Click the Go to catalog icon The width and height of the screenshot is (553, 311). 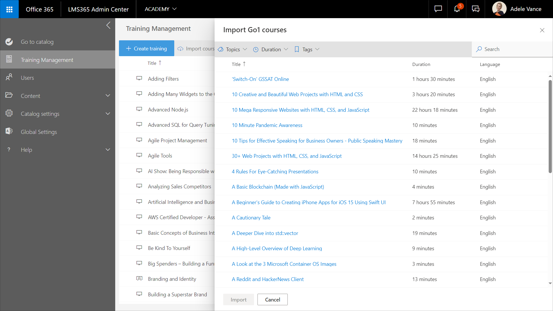click(9, 42)
